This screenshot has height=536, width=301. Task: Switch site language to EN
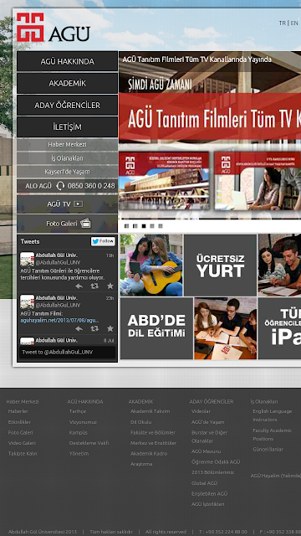(x=294, y=23)
